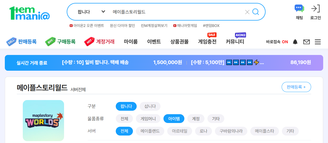This screenshot has height=143, width=328.
Task: Clear the search text with X icon
Action: point(247,12)
